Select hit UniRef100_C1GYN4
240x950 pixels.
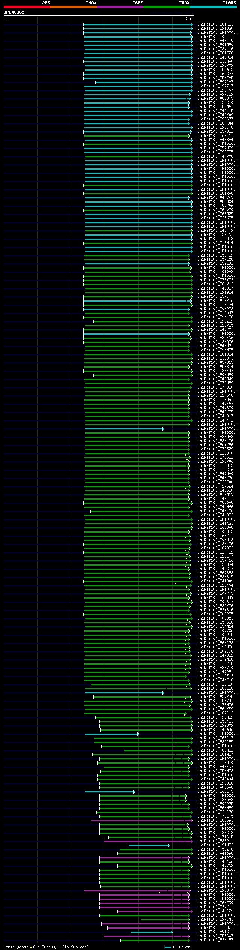[x=215, y=585]
